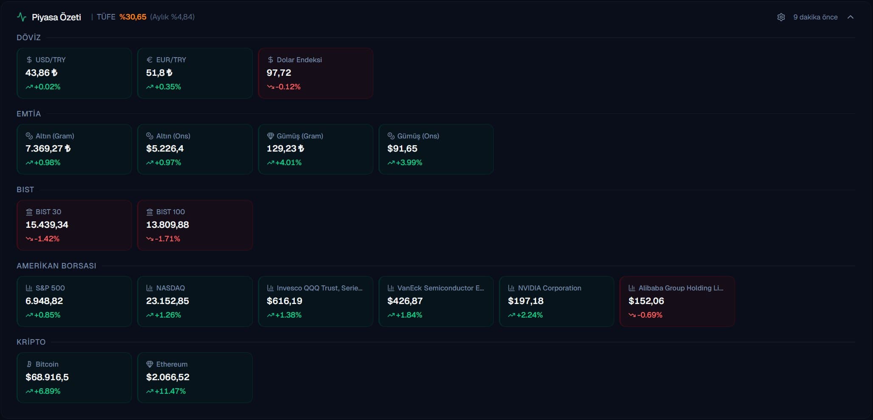Click the Ethereum diamond icon
The height and width of the screenshot is (420, 873).
(149, 364)
